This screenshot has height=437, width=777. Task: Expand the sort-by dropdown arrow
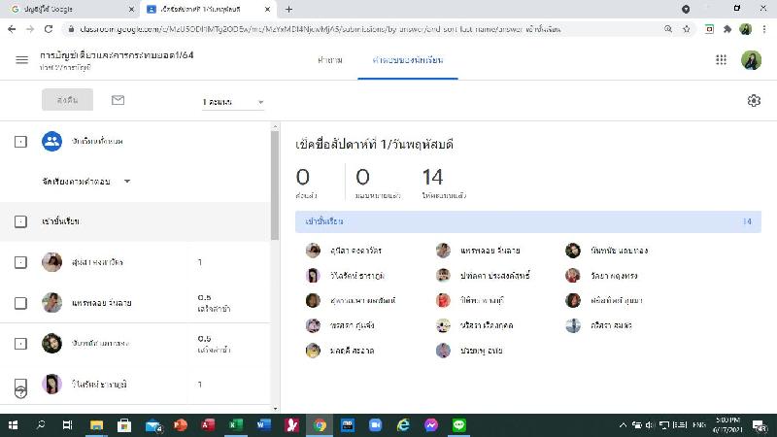point(127,182)
